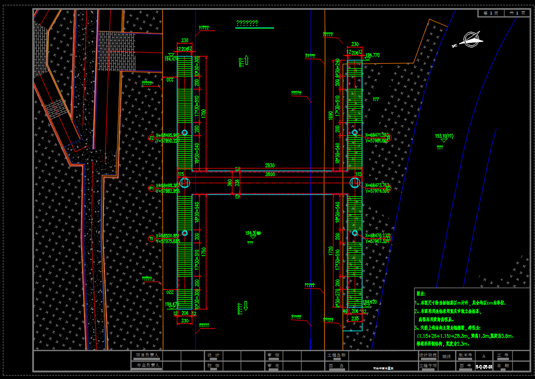
Task: Click the north arrow compass symbol
Action: (x=470, y=39)
